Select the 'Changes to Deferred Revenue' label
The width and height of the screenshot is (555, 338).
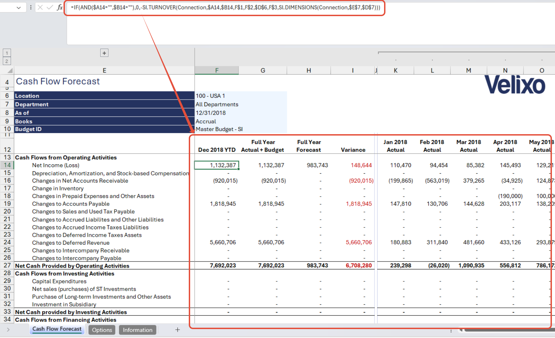click(x=71, y=243)
